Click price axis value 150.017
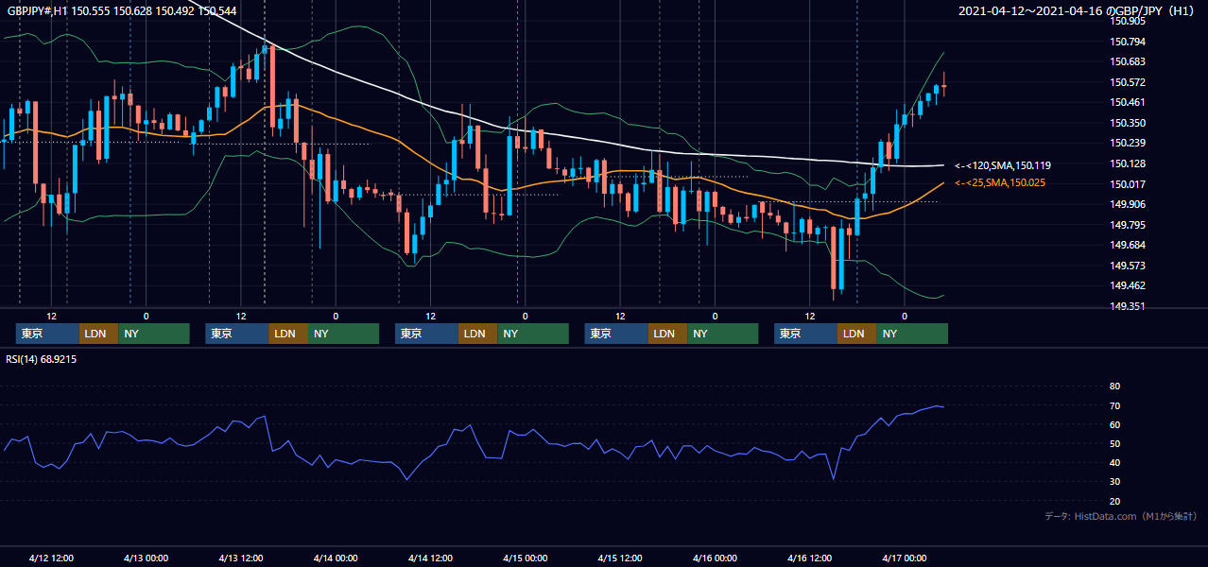The image size is (1208, 567). [x=1128, y=184]
